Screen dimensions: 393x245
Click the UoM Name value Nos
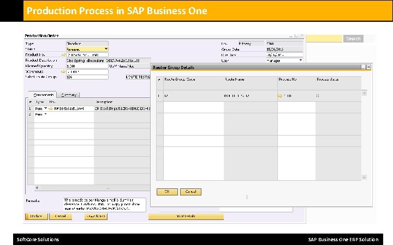[139, 66]
